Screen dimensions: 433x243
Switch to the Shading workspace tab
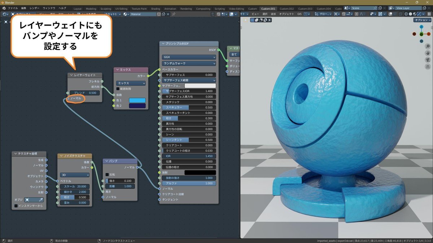[x=156, y=8]
